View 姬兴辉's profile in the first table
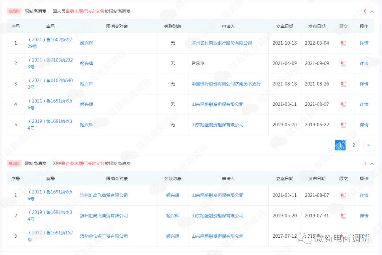Image resolution: width=382 pixels, height=255 pixels. 86,43
